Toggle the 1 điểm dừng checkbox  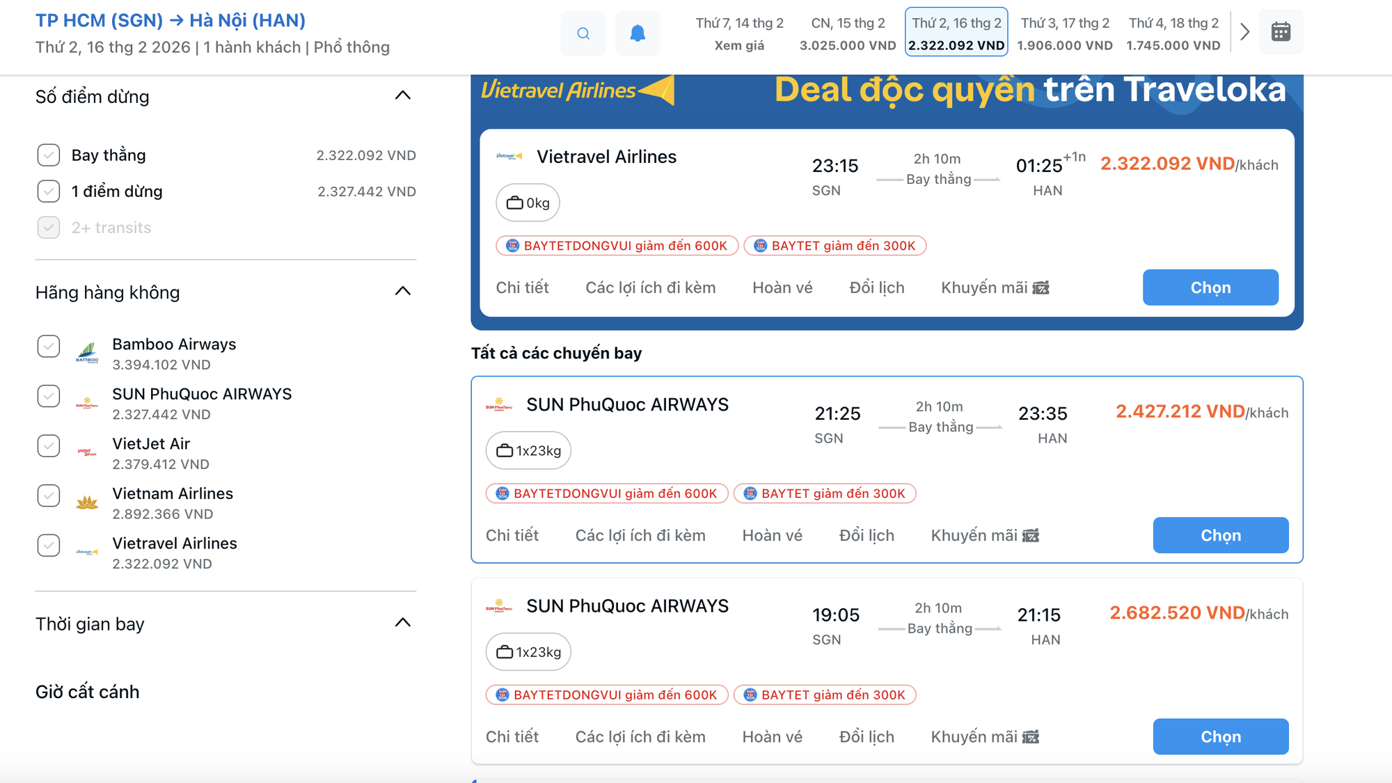pyautogui.click(x=49, y=191)
